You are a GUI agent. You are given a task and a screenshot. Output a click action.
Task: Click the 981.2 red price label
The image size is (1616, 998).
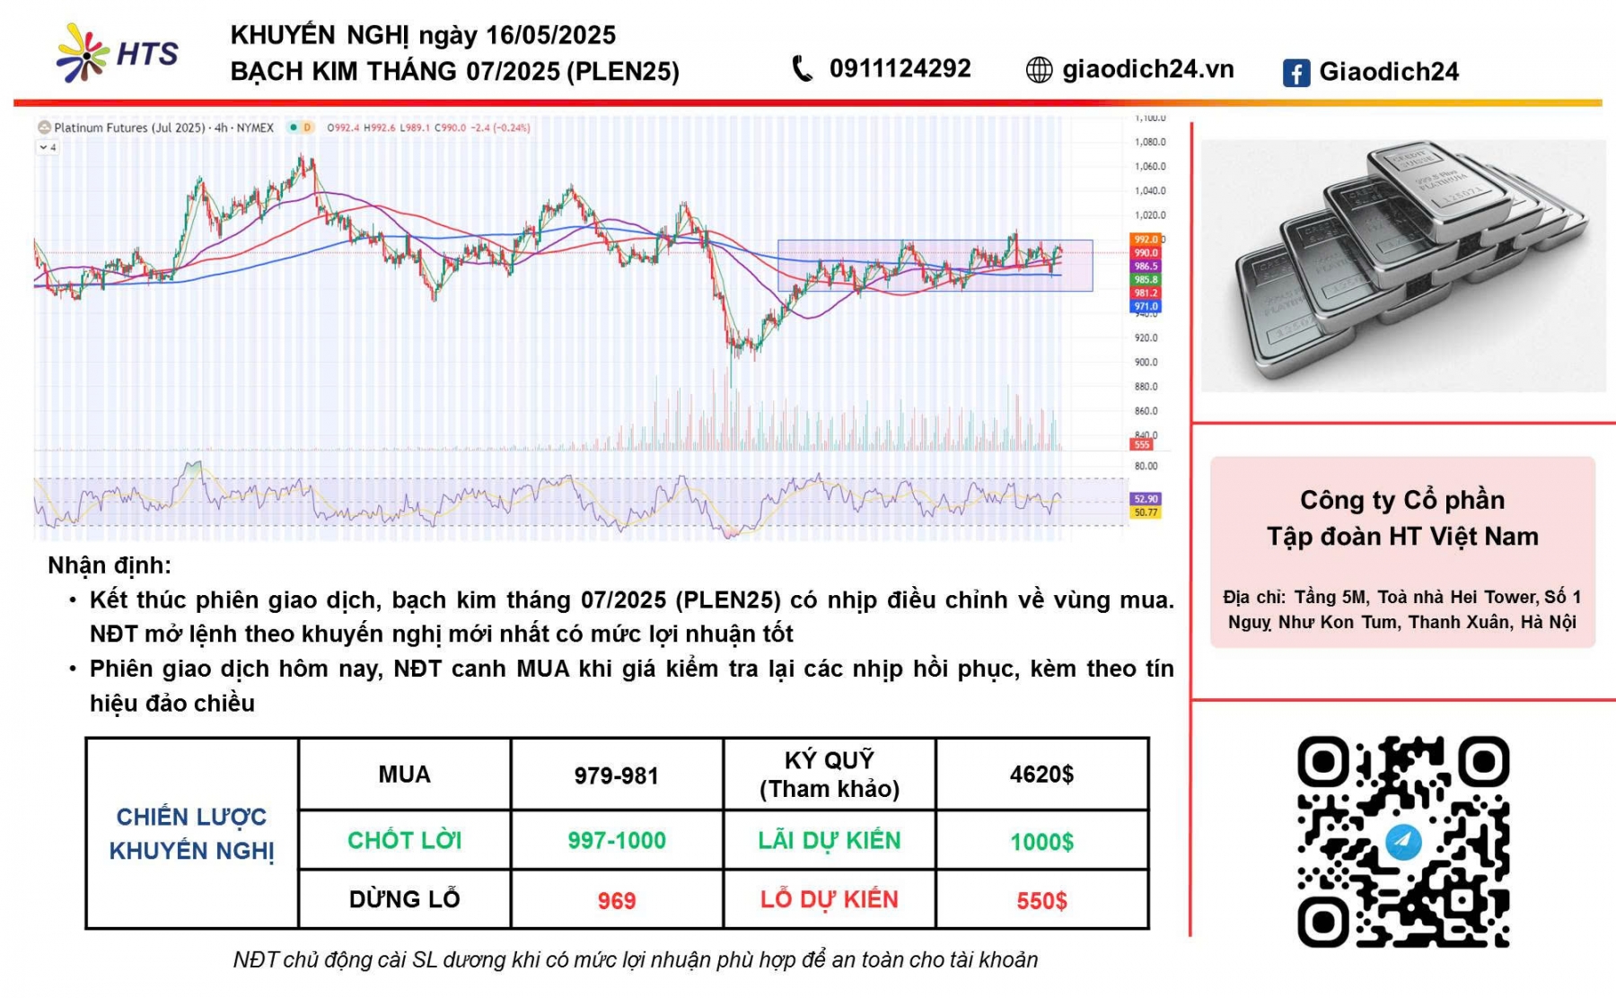(x=1146, y=293)
